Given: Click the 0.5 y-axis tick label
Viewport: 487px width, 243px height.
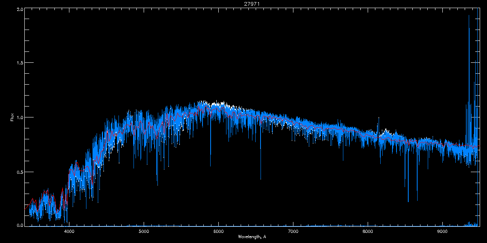Looking at the screenshot, I should coord(20,172).
